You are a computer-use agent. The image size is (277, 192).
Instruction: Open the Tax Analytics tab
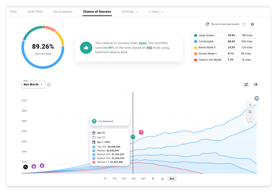[x=63, y=12]
